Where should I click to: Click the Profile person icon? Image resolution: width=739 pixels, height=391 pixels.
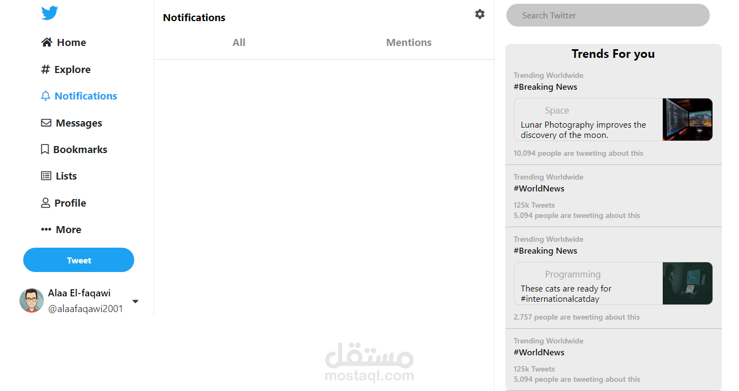46,203
